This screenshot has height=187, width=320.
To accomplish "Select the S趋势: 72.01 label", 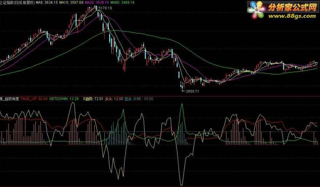I will [93, 99].
